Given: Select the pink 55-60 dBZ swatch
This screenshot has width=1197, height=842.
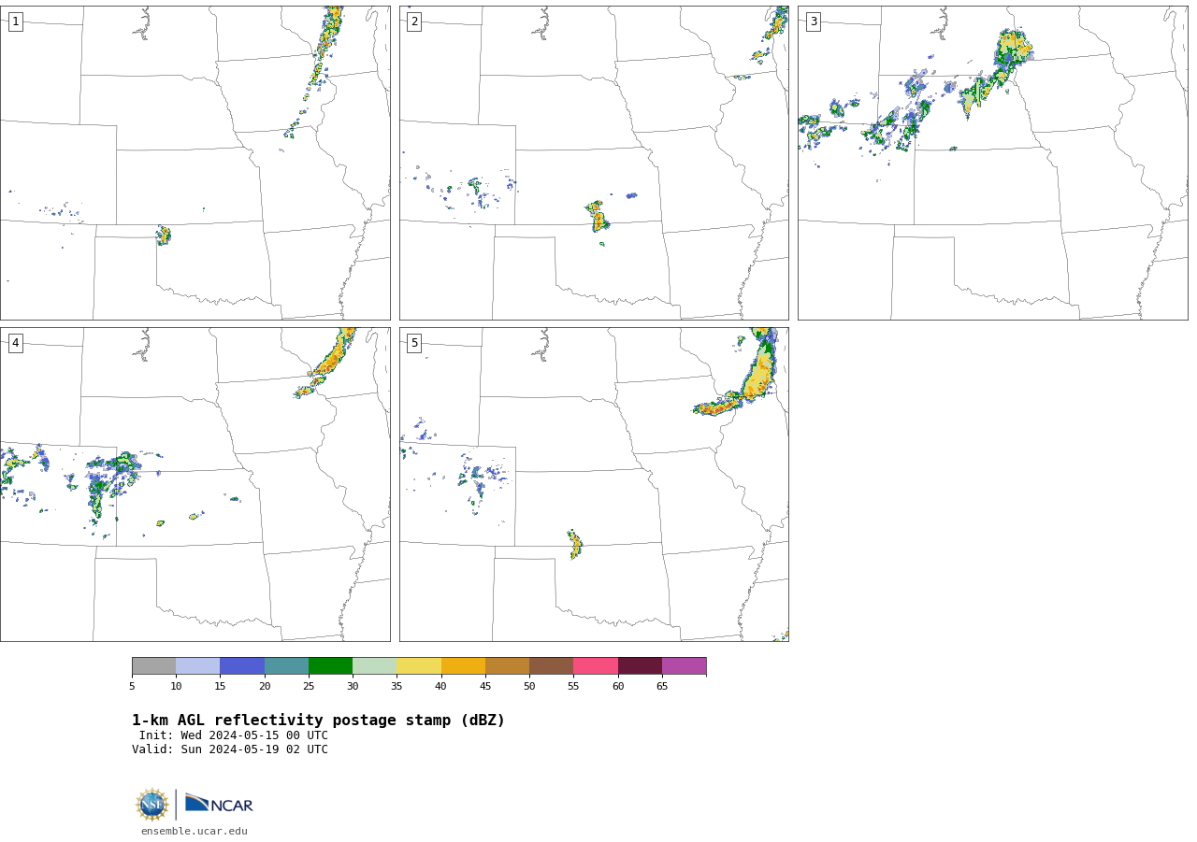Looking at the screenshot, I should 596,665.
